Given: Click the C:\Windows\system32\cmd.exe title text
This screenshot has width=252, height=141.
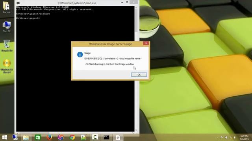Looking at the screenshot, I should coord(77,3).
